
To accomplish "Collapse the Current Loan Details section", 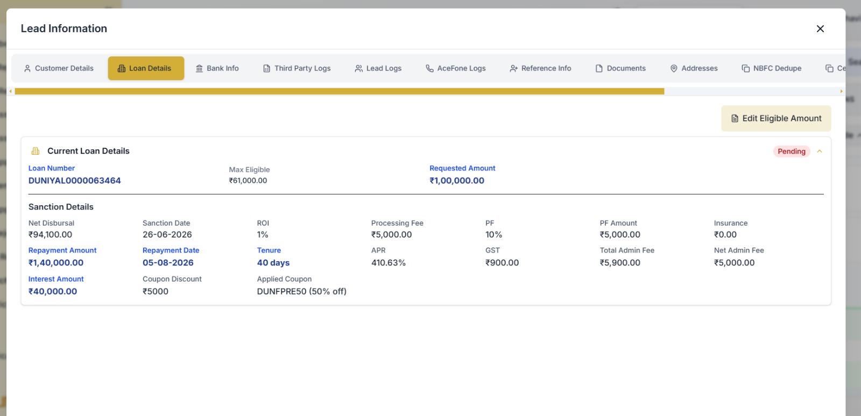I will click(x=820, y=151).
